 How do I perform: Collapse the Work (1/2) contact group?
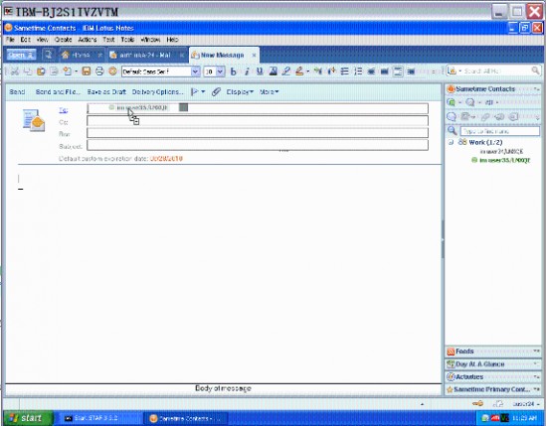[x=451, y=142]
